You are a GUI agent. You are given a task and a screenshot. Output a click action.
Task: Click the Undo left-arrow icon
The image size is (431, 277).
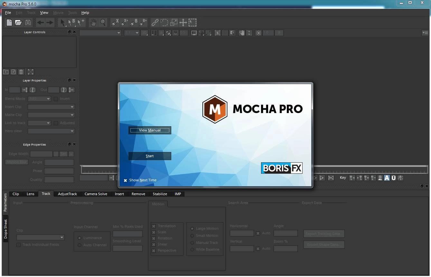click(40, 23)
